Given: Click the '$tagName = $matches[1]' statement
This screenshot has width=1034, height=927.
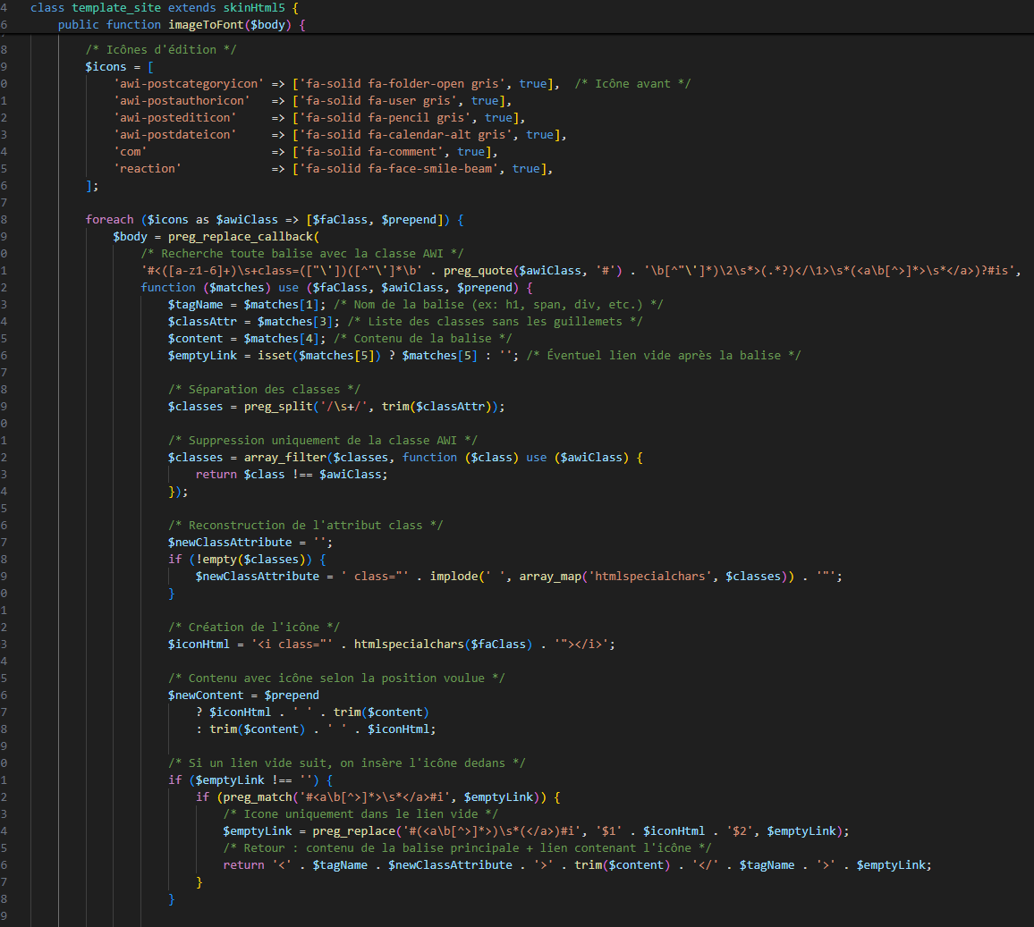Looking at the screenshot, I should point(247,305).
